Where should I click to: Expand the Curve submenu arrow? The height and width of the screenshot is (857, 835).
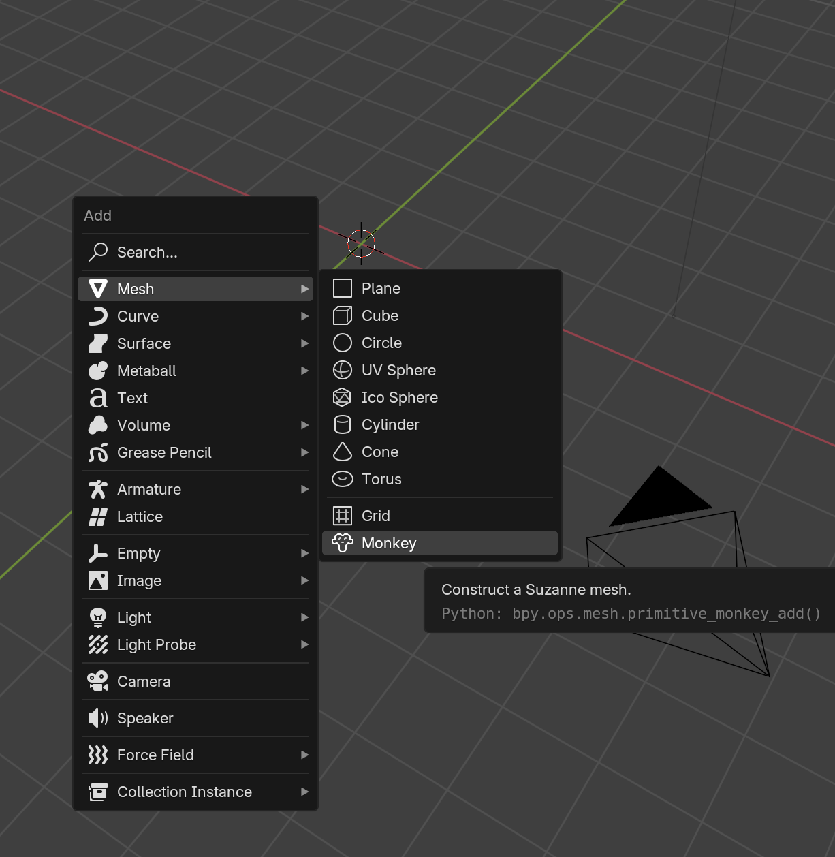pyautogui.click(x=304, y=316)
